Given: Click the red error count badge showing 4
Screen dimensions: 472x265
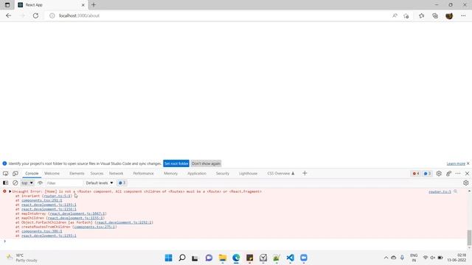Looking at the screenshot, I should tap(416, 174).
